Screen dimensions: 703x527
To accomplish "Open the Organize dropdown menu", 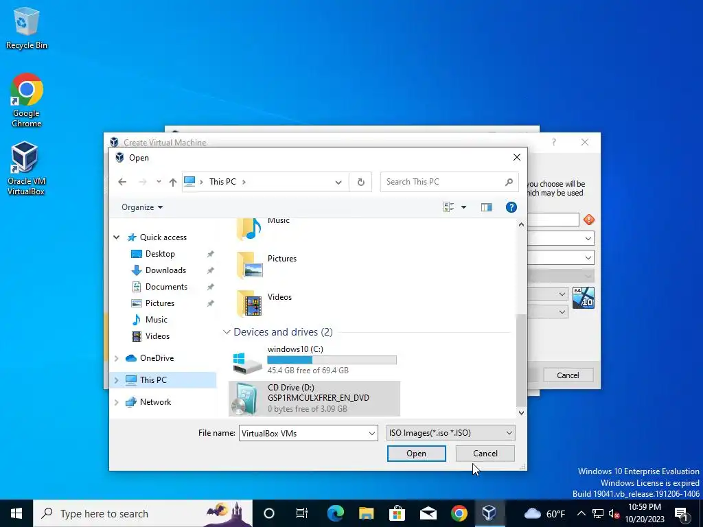I will (x=142, y=207).
